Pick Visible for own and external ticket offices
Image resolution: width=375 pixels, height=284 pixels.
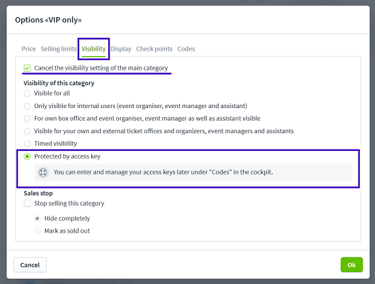[27, 131]
